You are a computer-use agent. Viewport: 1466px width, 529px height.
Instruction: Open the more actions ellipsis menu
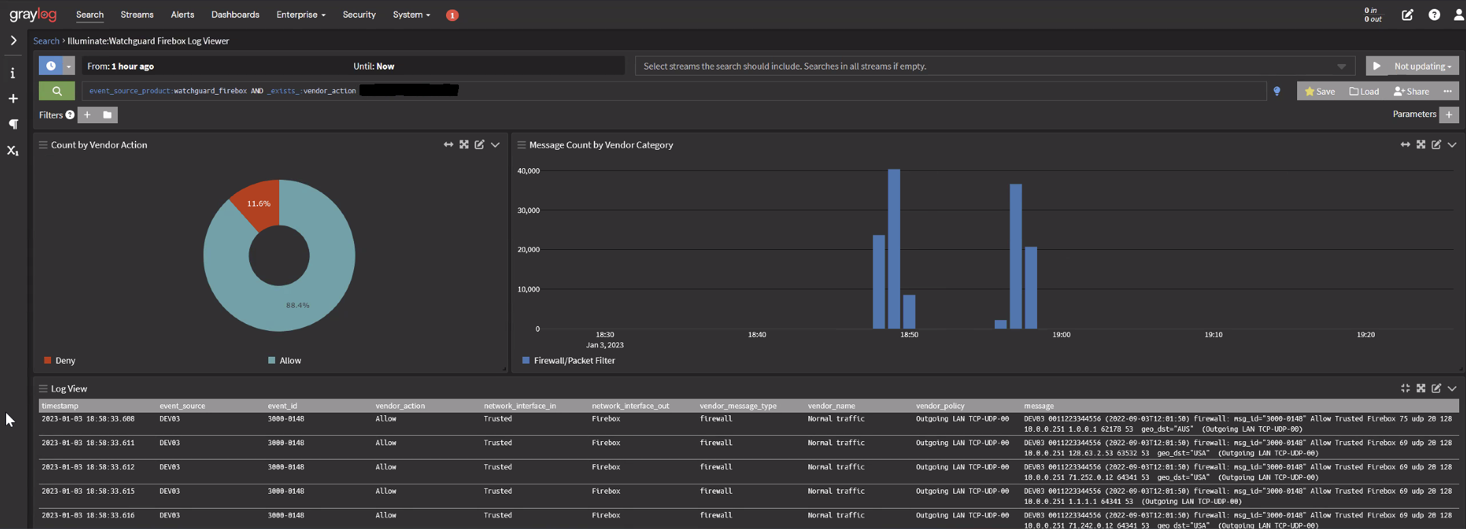click(1448, 91)
